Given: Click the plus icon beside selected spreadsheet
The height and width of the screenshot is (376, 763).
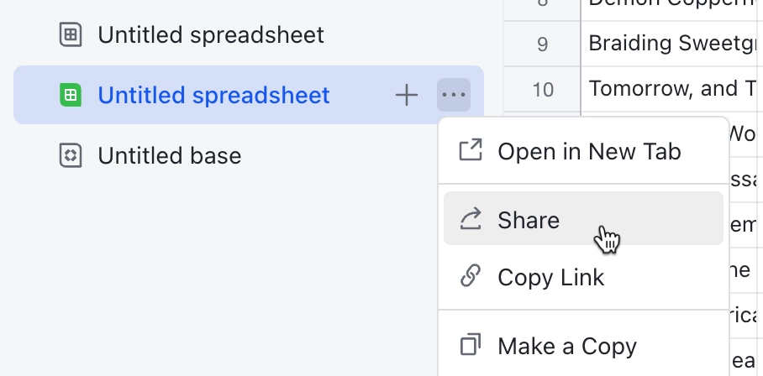Looking at the screenshot, I should (x=407, y=95).
